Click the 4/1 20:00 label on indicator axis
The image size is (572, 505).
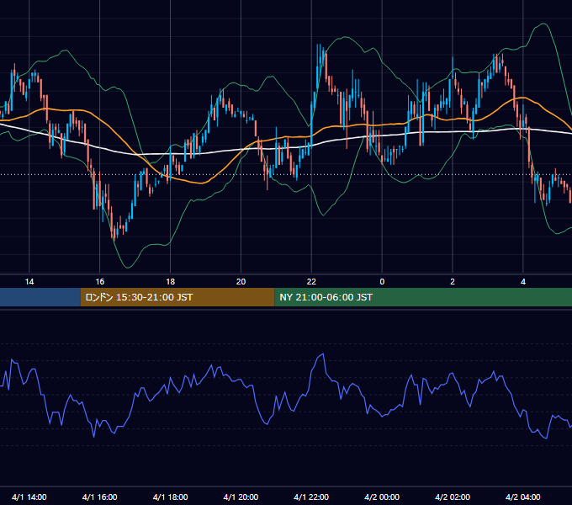[x=241, y=497]
